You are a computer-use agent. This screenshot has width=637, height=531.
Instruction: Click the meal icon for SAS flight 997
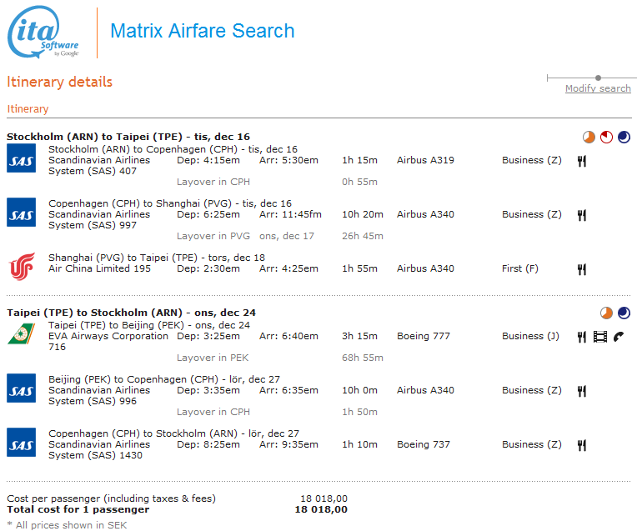[581, 215]
